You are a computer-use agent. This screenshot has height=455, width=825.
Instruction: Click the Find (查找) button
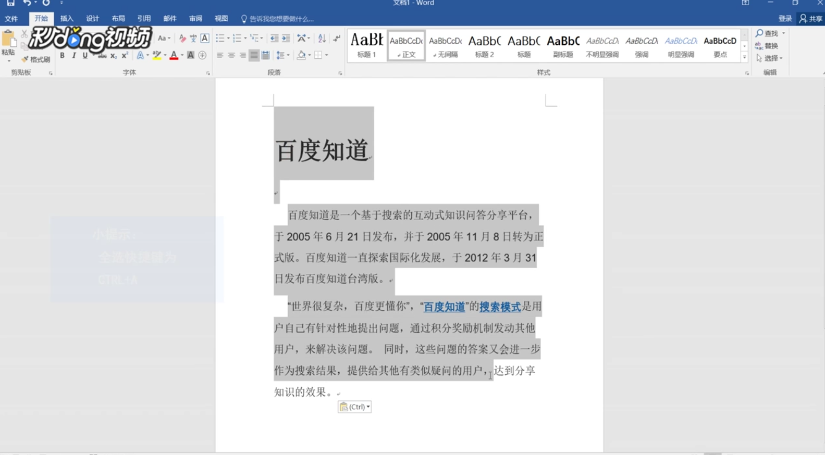(767, 33)
